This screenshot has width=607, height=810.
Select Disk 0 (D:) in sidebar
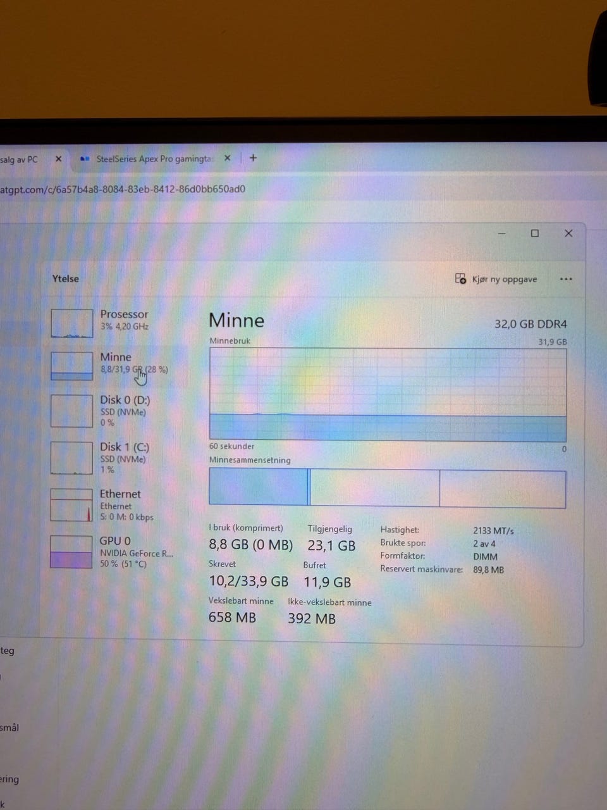[118, 411]
